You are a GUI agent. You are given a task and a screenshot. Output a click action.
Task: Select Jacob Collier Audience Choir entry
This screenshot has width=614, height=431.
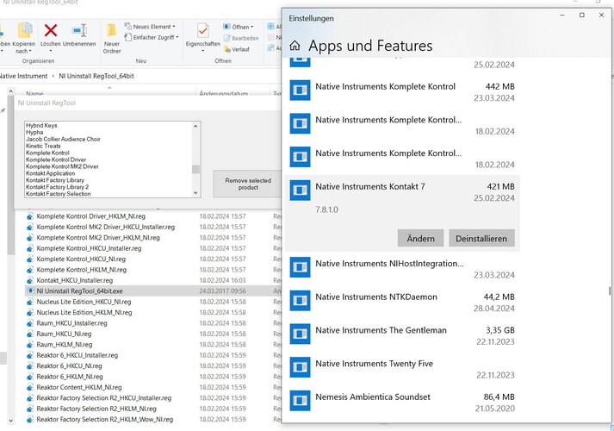click(63, 139)
